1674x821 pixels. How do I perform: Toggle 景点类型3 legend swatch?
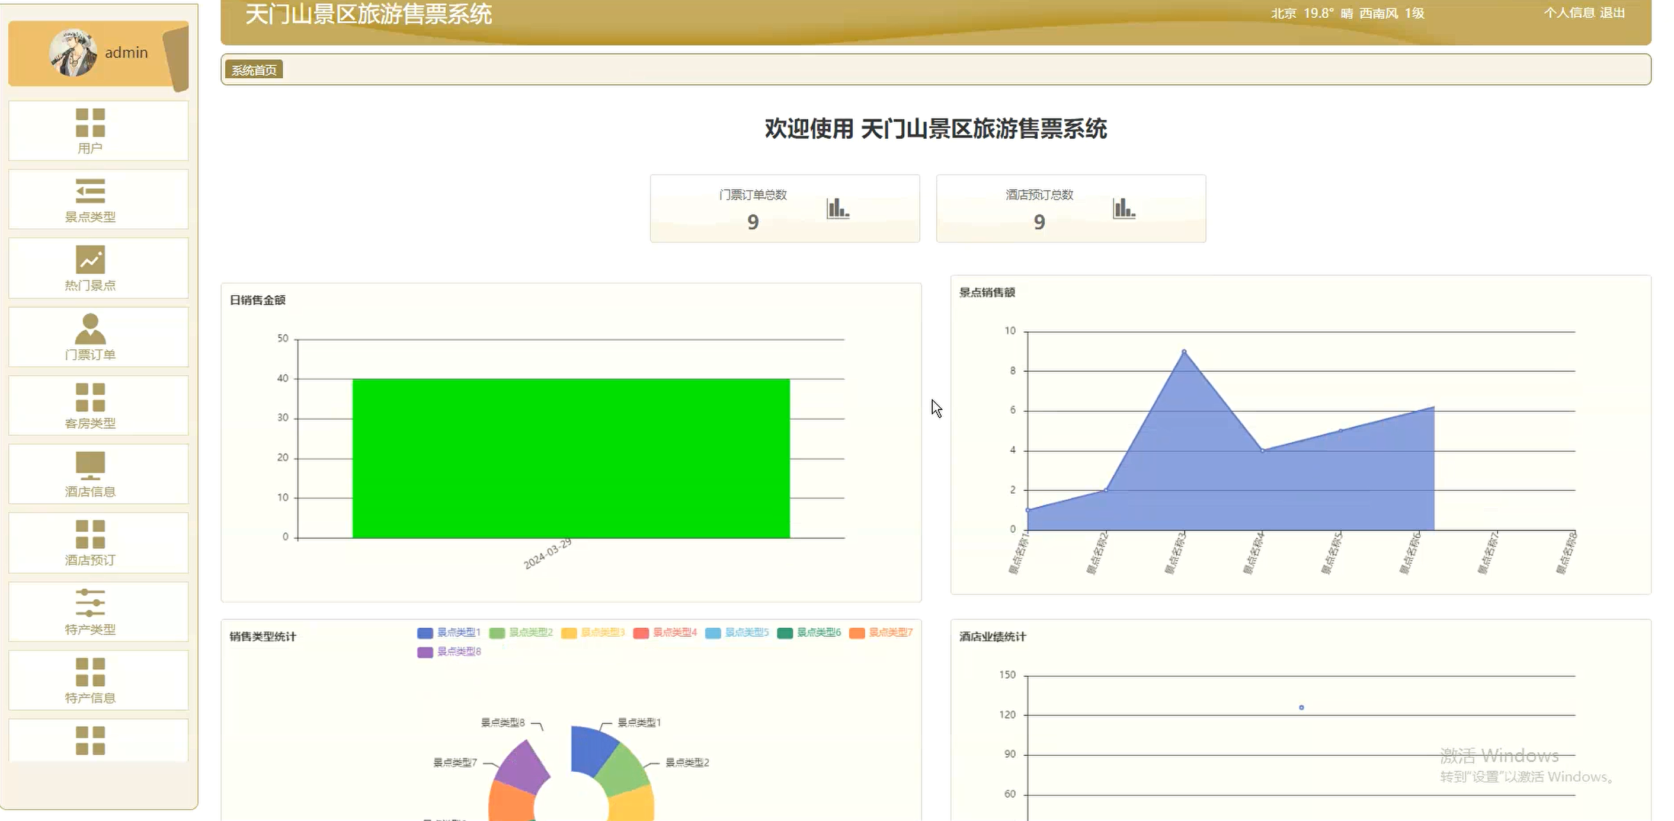point(569,633)
